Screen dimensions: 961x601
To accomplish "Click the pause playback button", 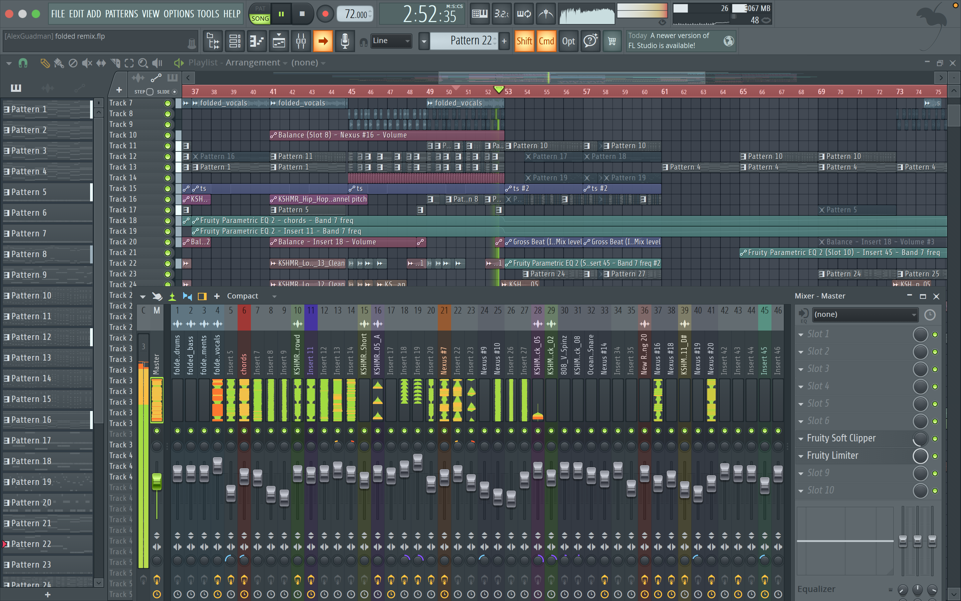I will pos(281,14).
